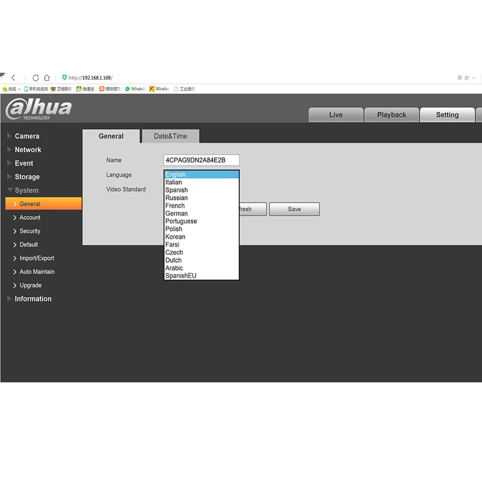
Task: Open Account under System
Action: [27, 218]
